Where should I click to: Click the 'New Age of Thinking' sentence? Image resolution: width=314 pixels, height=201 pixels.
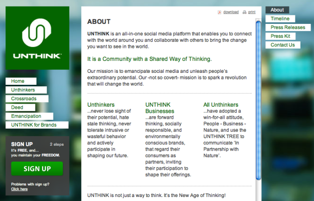[x=156, y=195]
